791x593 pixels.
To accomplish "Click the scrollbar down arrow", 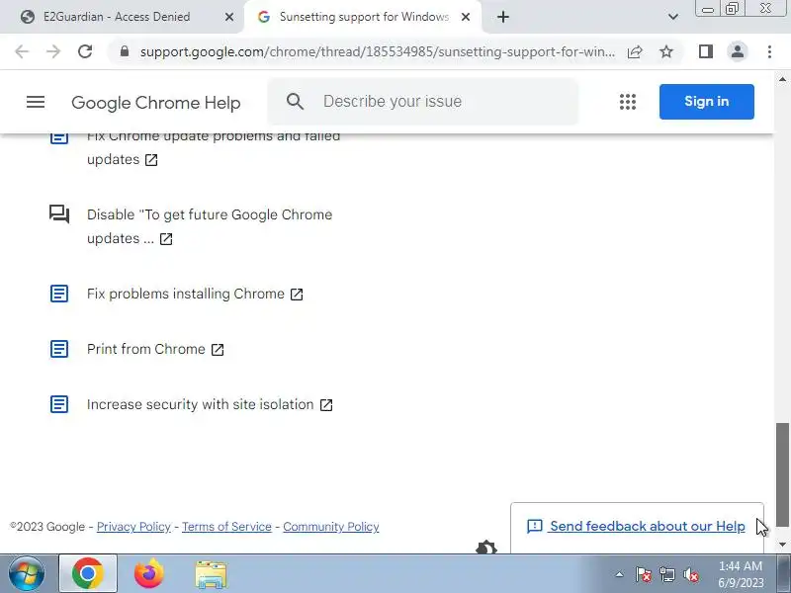I will pyautogui.click(x=782, y=545).
